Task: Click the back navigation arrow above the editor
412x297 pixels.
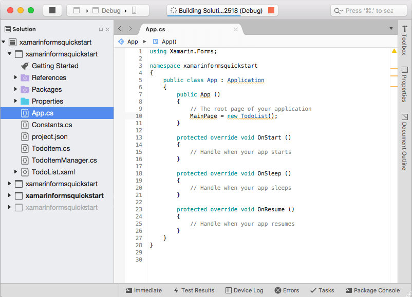Action: click(119, 29)
